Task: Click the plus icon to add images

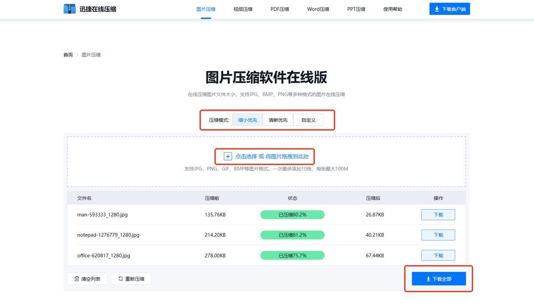Action: click(x=228, y=156)
